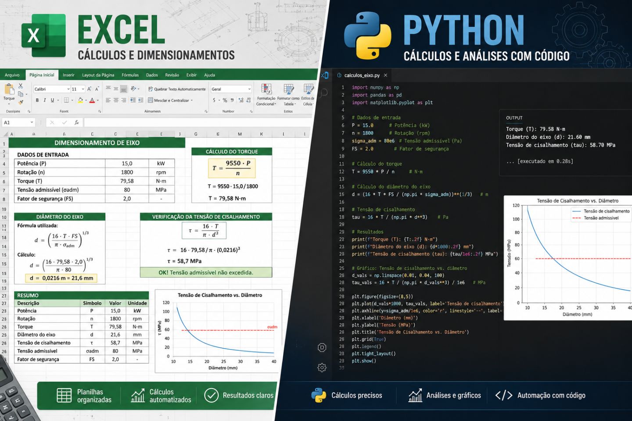
Task: Click the Cut scissors icon
Action: (x=21, y=86)
